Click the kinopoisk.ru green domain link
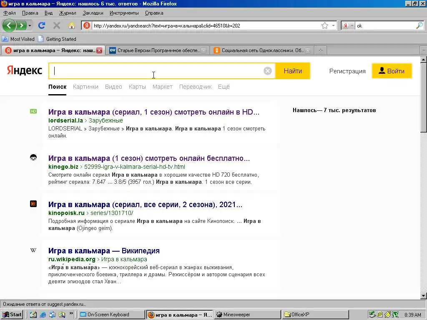427x320 pixels. pyautogui.click(x=66, y=213)
